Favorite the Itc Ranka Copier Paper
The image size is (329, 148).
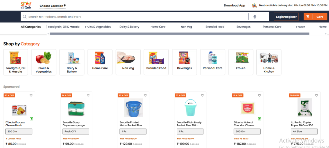(316, 95)
